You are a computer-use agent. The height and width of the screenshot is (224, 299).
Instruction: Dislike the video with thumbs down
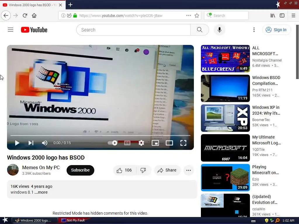coord(143,170)
